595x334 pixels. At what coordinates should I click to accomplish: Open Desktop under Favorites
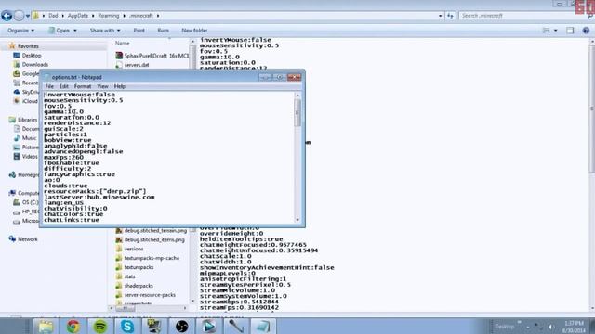32,56
